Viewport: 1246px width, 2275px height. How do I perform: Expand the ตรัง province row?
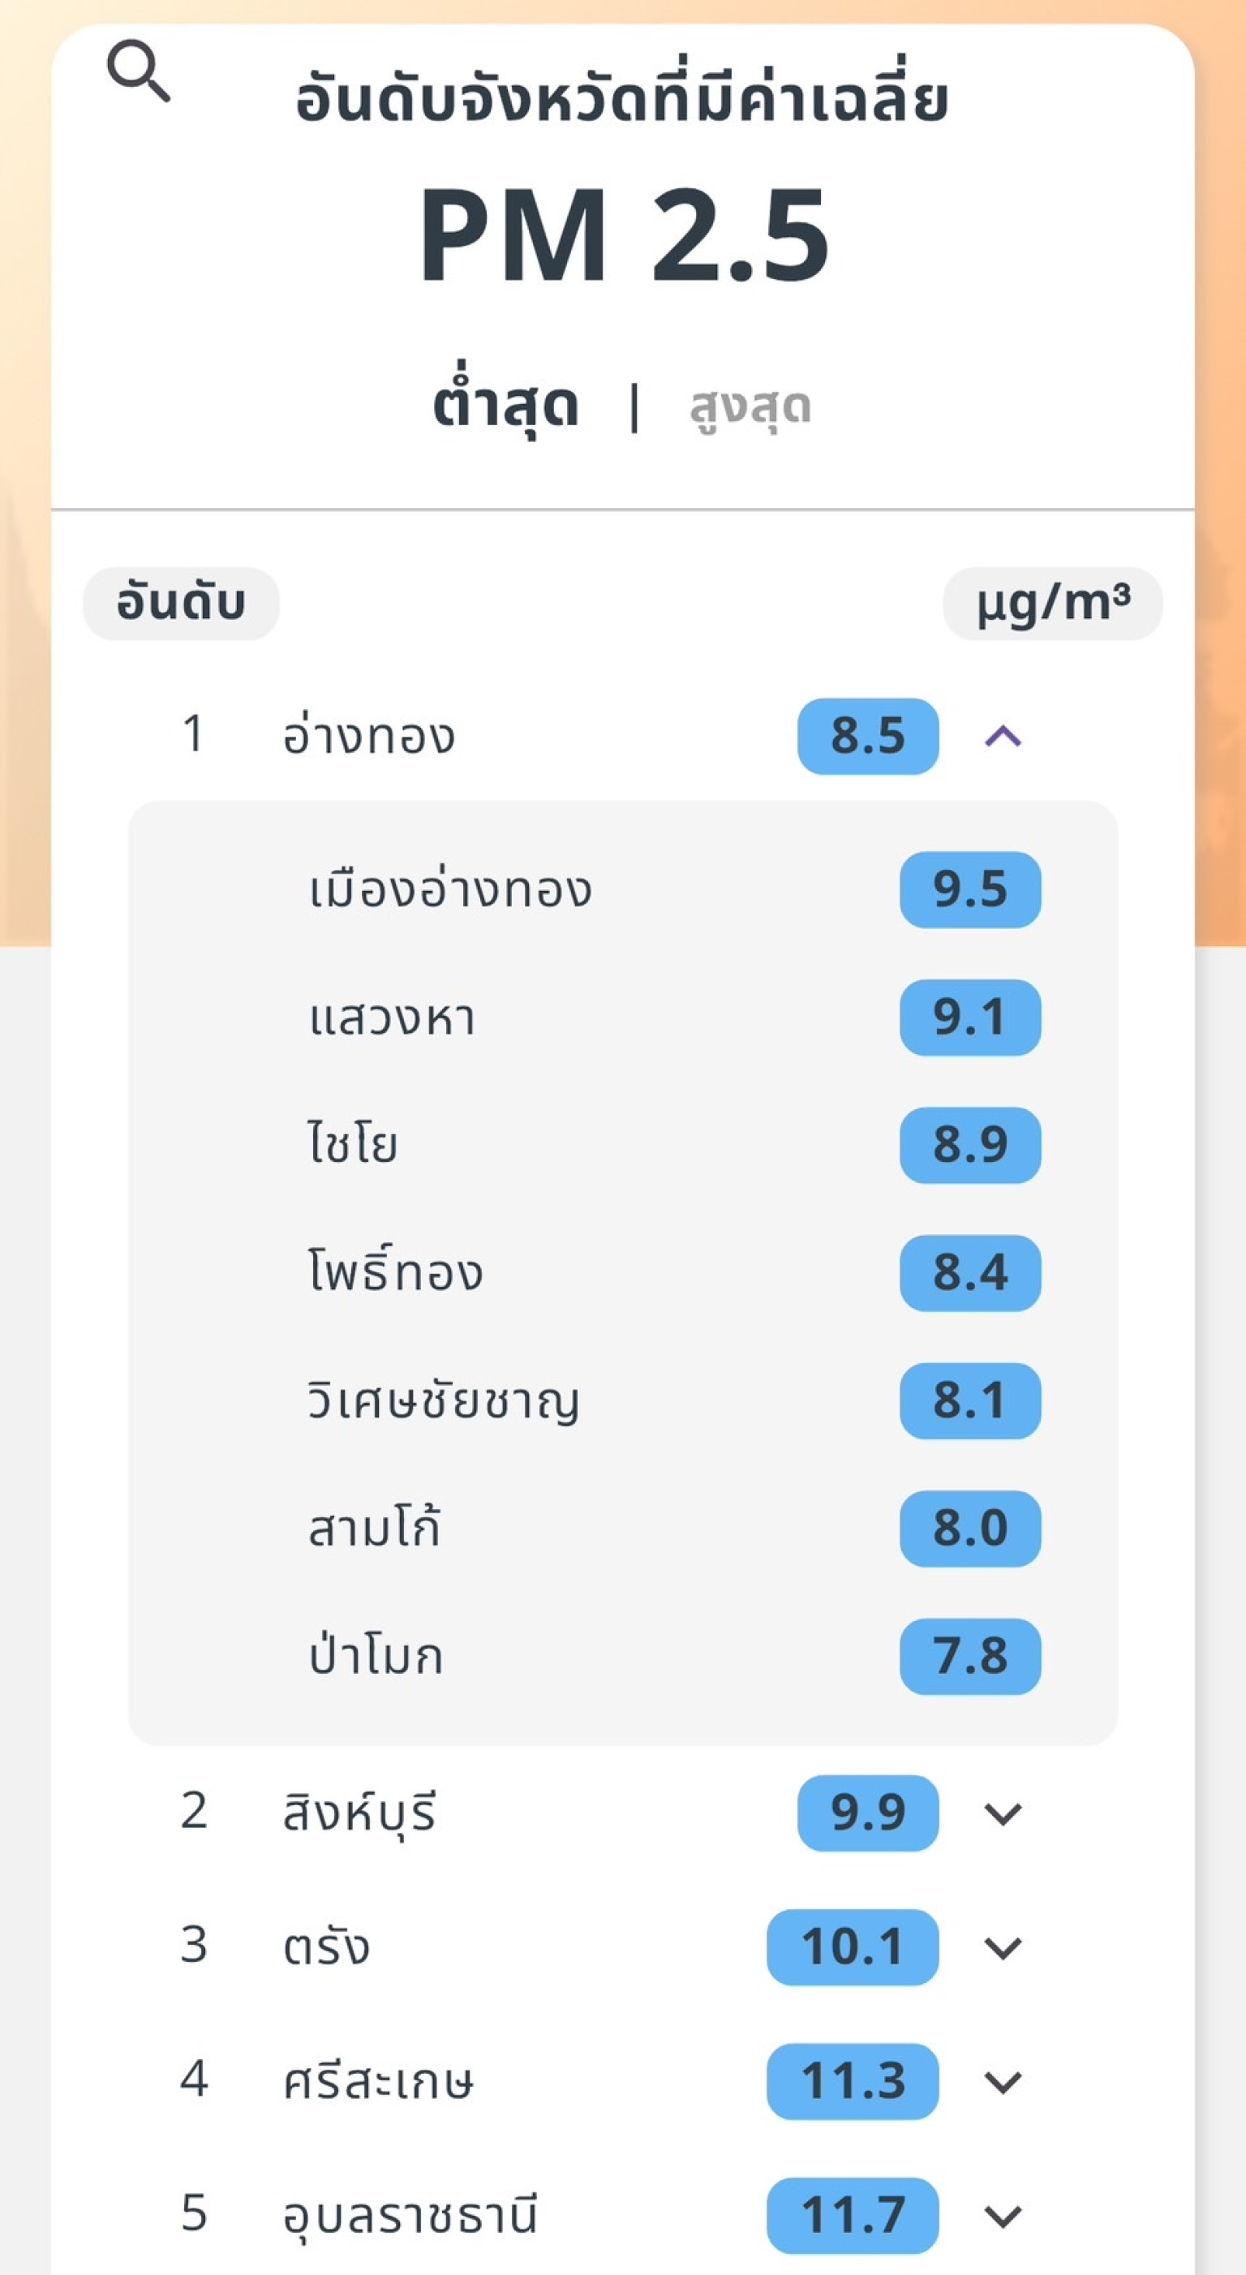[1003, 1947]
